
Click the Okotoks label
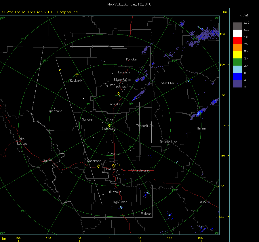115,192
